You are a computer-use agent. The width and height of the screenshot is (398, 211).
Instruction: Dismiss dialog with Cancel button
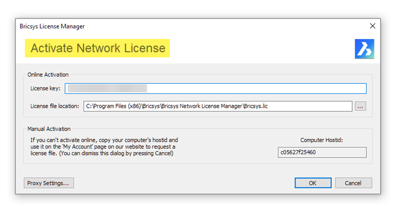coord(353,183)
